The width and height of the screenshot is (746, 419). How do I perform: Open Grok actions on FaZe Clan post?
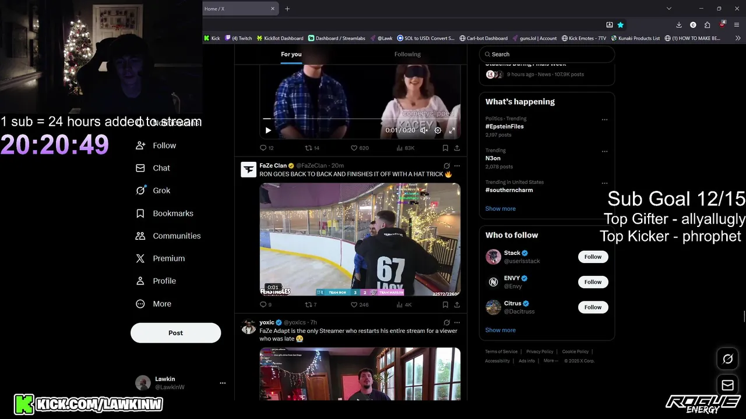pos(446,166)
